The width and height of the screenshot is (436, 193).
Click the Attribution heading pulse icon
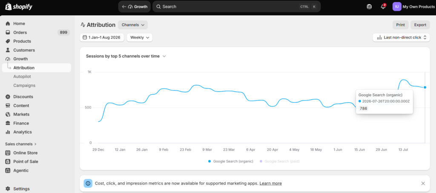click(83, 25)
